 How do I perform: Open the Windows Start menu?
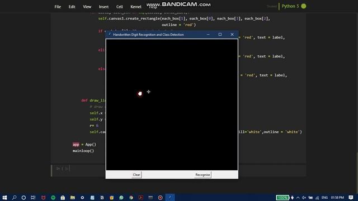coord(4,198)
